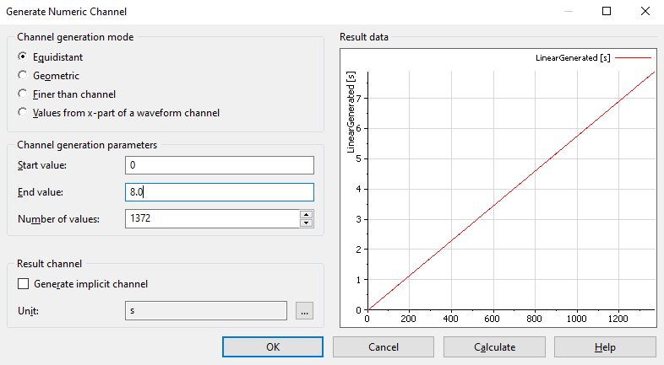Enable the Generate implicit channel checkbox
This screenshot has width=664, height=365.
(23, 284)
